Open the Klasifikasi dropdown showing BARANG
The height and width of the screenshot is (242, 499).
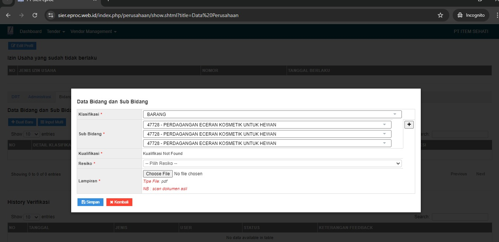tap(272, 114)
